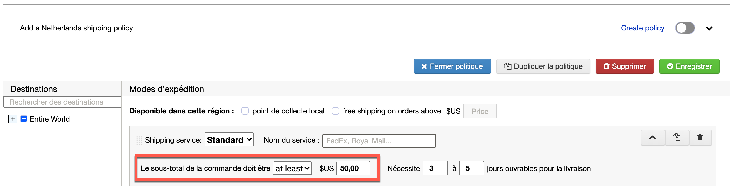Delete shipping service with trash icon
Viewport: 735px width, 186px height.
(700, 138)
